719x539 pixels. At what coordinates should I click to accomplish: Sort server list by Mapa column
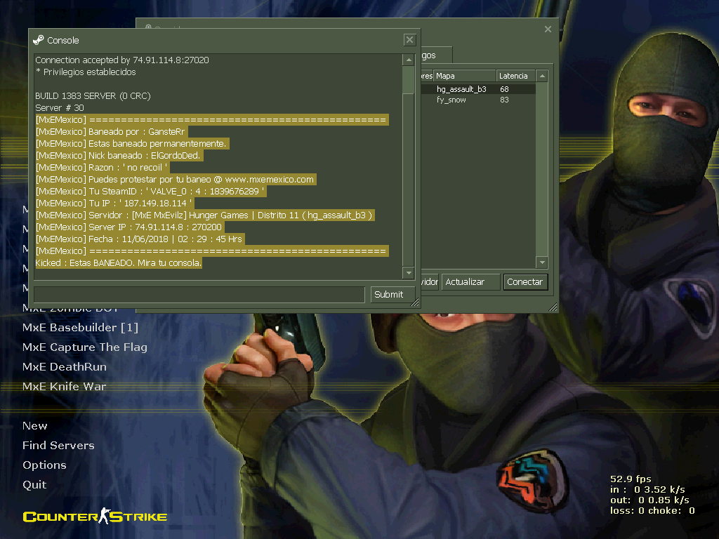(465, 76)
